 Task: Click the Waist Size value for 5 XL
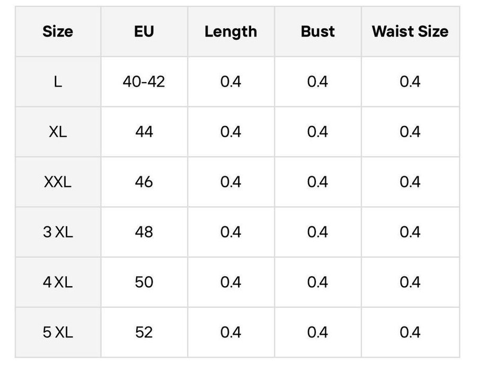[x=410, y=332]
